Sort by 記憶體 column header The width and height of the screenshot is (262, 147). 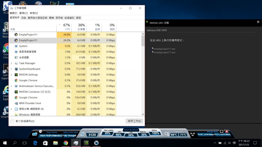[79, 27]
